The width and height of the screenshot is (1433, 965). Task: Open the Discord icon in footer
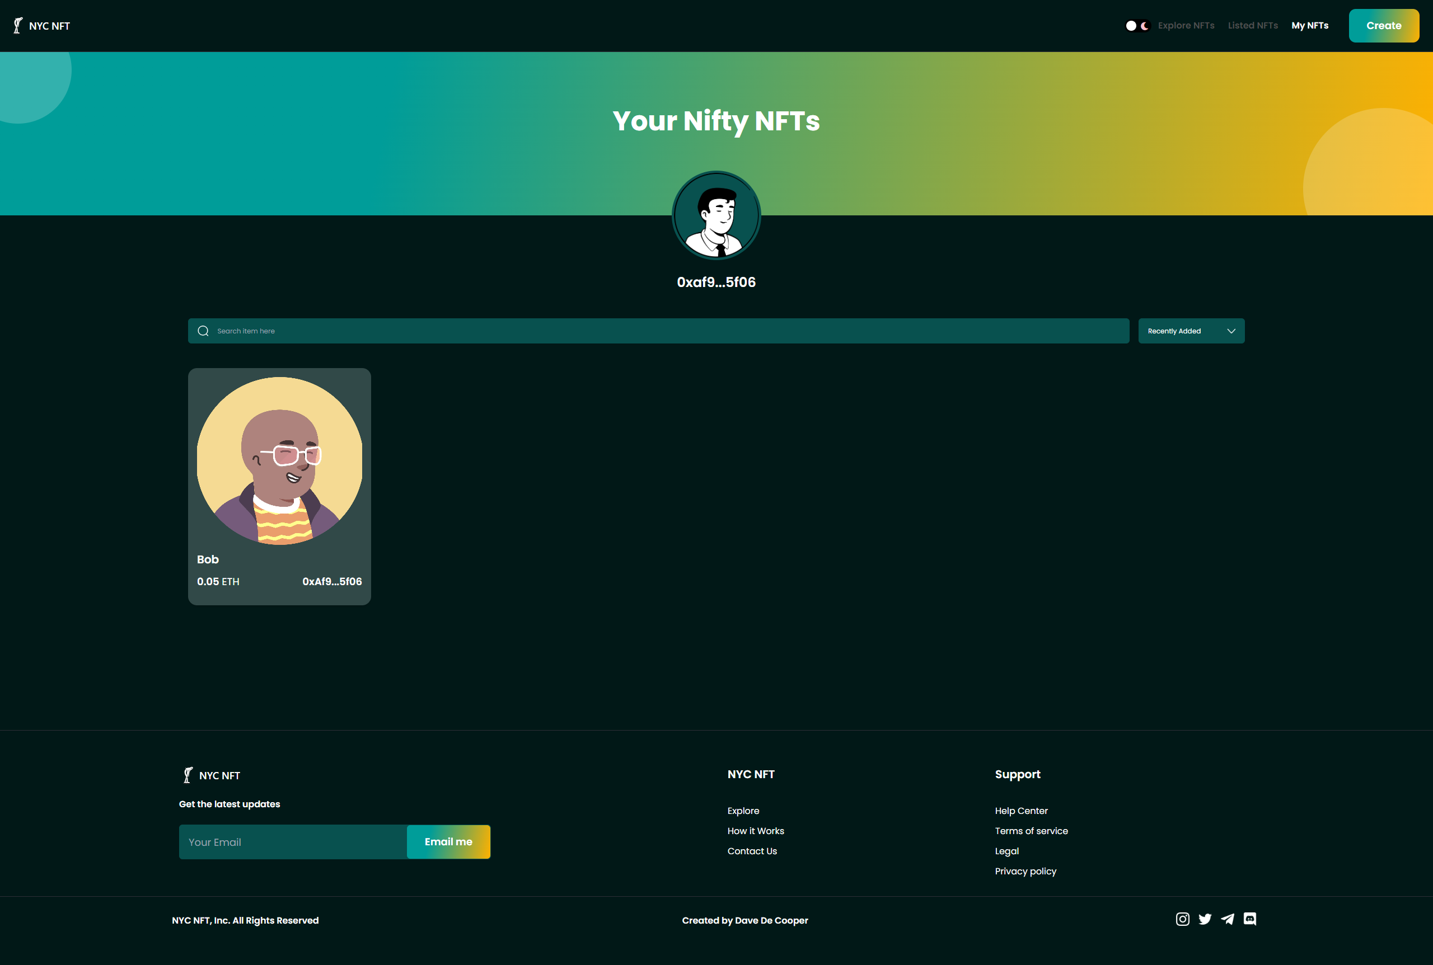point(1249,919)
